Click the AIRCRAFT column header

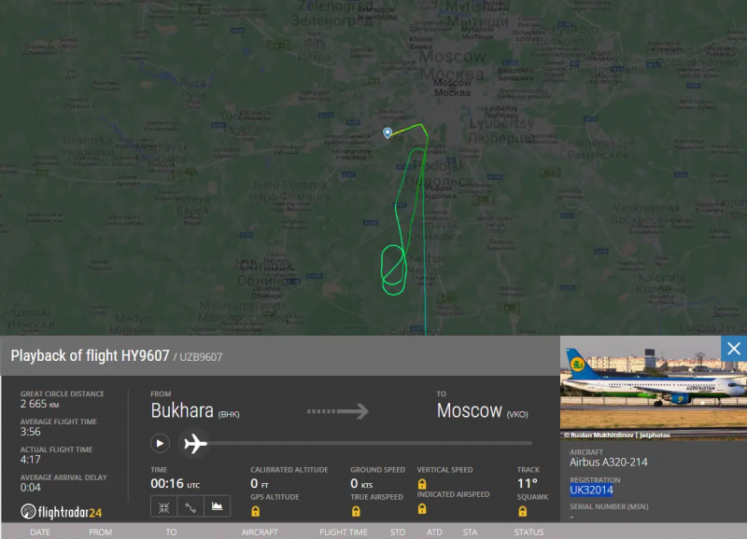click(260, 532)
